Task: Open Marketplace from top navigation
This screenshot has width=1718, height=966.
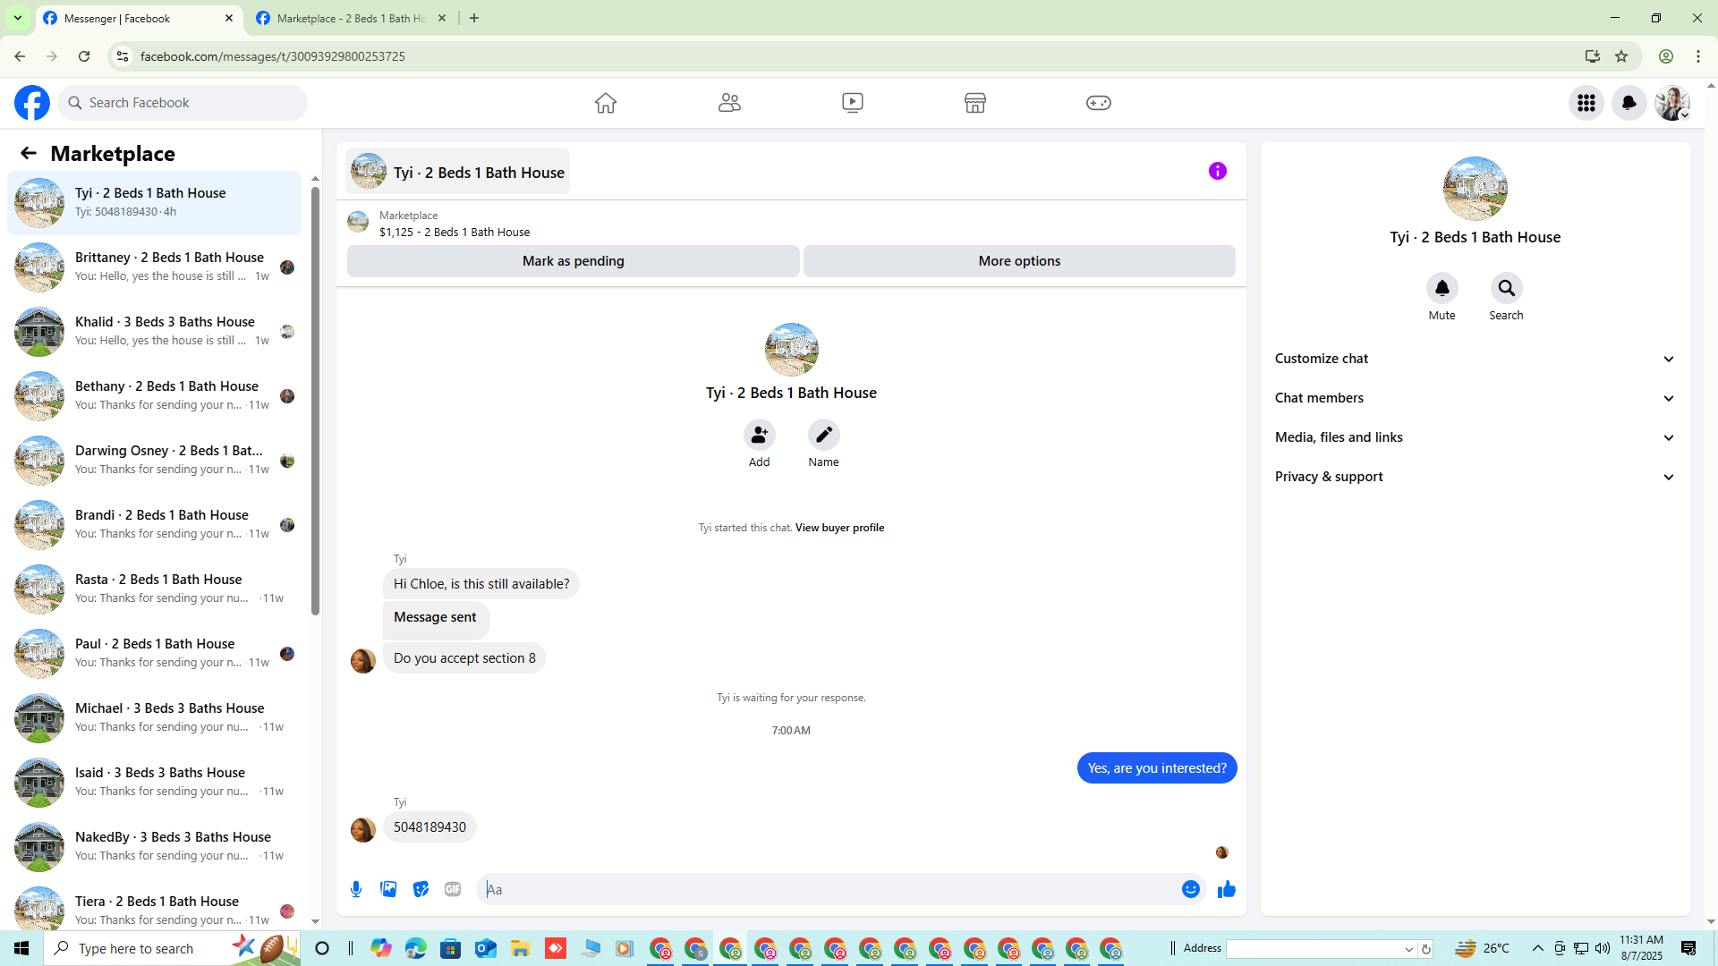Action: (x=974, y=103)
